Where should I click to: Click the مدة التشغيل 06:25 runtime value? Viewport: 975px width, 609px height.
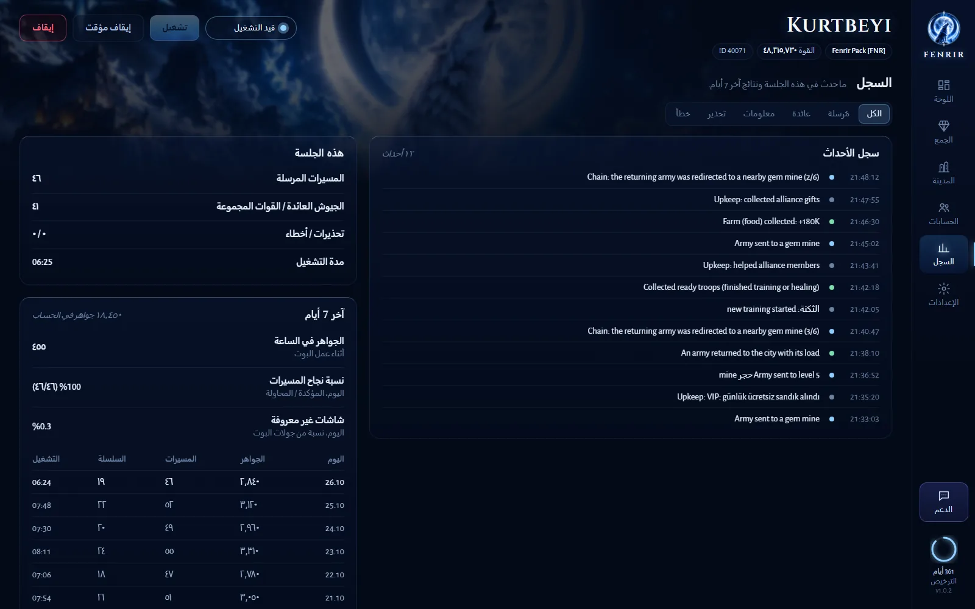point(42,262)
